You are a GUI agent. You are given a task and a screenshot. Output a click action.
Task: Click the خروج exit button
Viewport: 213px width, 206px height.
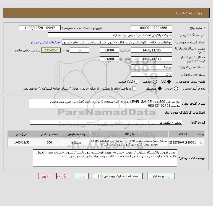(45, 176)
